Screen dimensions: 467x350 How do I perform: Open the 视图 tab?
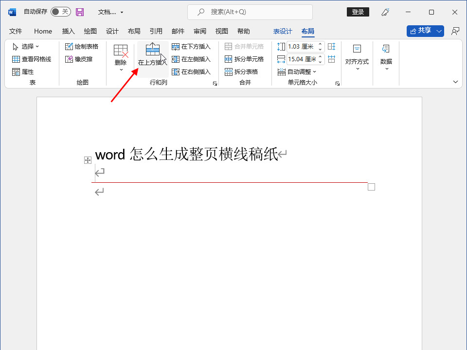point(222,31)
